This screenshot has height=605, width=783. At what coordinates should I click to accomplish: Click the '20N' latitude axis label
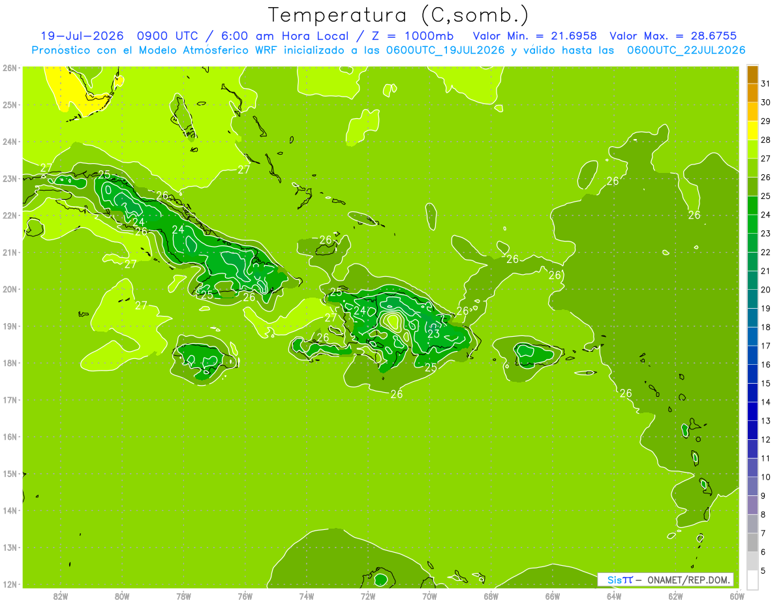[9, 289]
